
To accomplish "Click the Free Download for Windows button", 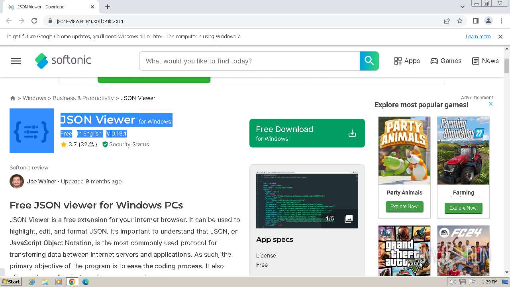I will [307, 133].
